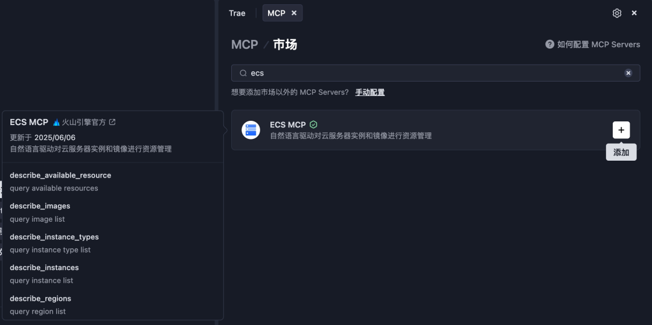This screenshot has width=652, height=325.
Task: Clear the ecs search text
Action: tap(628, 73)
